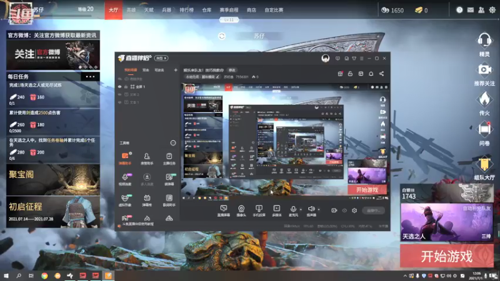This screenshot has height=281, width=500.
Task: Open 赛季启程 tab in game menu
Action: (229, 10)
